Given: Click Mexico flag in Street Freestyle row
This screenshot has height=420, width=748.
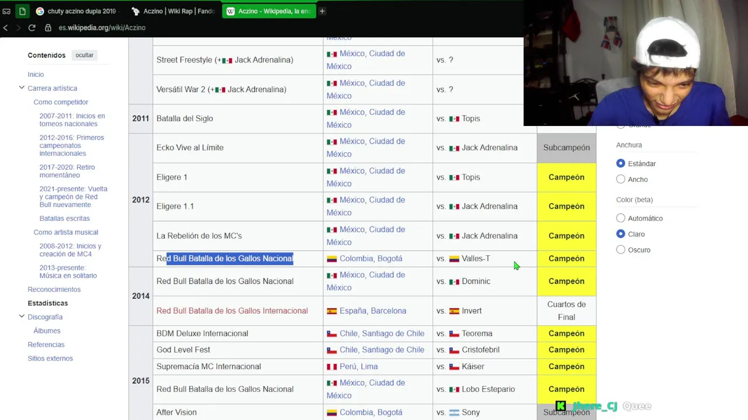Looking at the screenshot, I should tap(227, 60).
